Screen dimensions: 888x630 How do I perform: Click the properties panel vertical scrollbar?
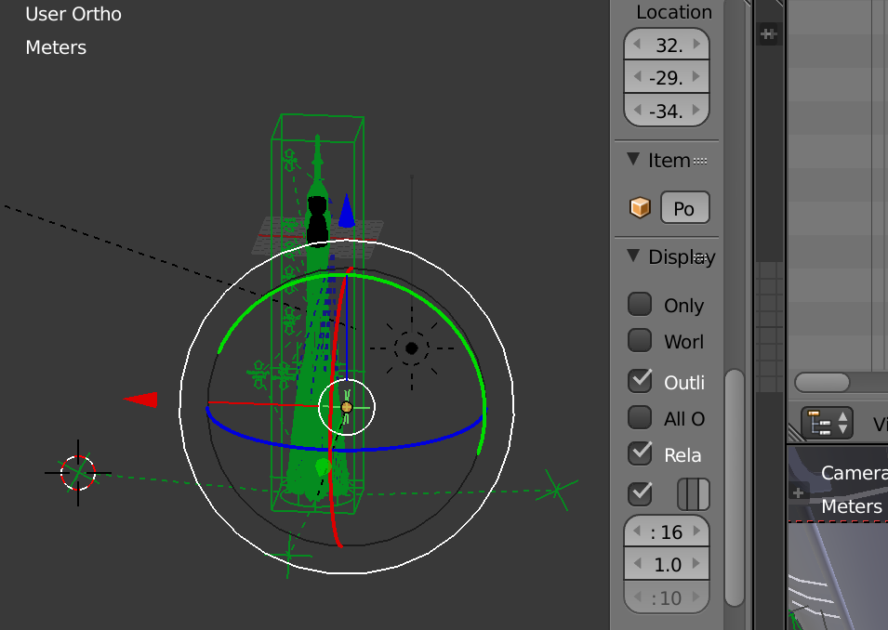[x=735, y=483]
